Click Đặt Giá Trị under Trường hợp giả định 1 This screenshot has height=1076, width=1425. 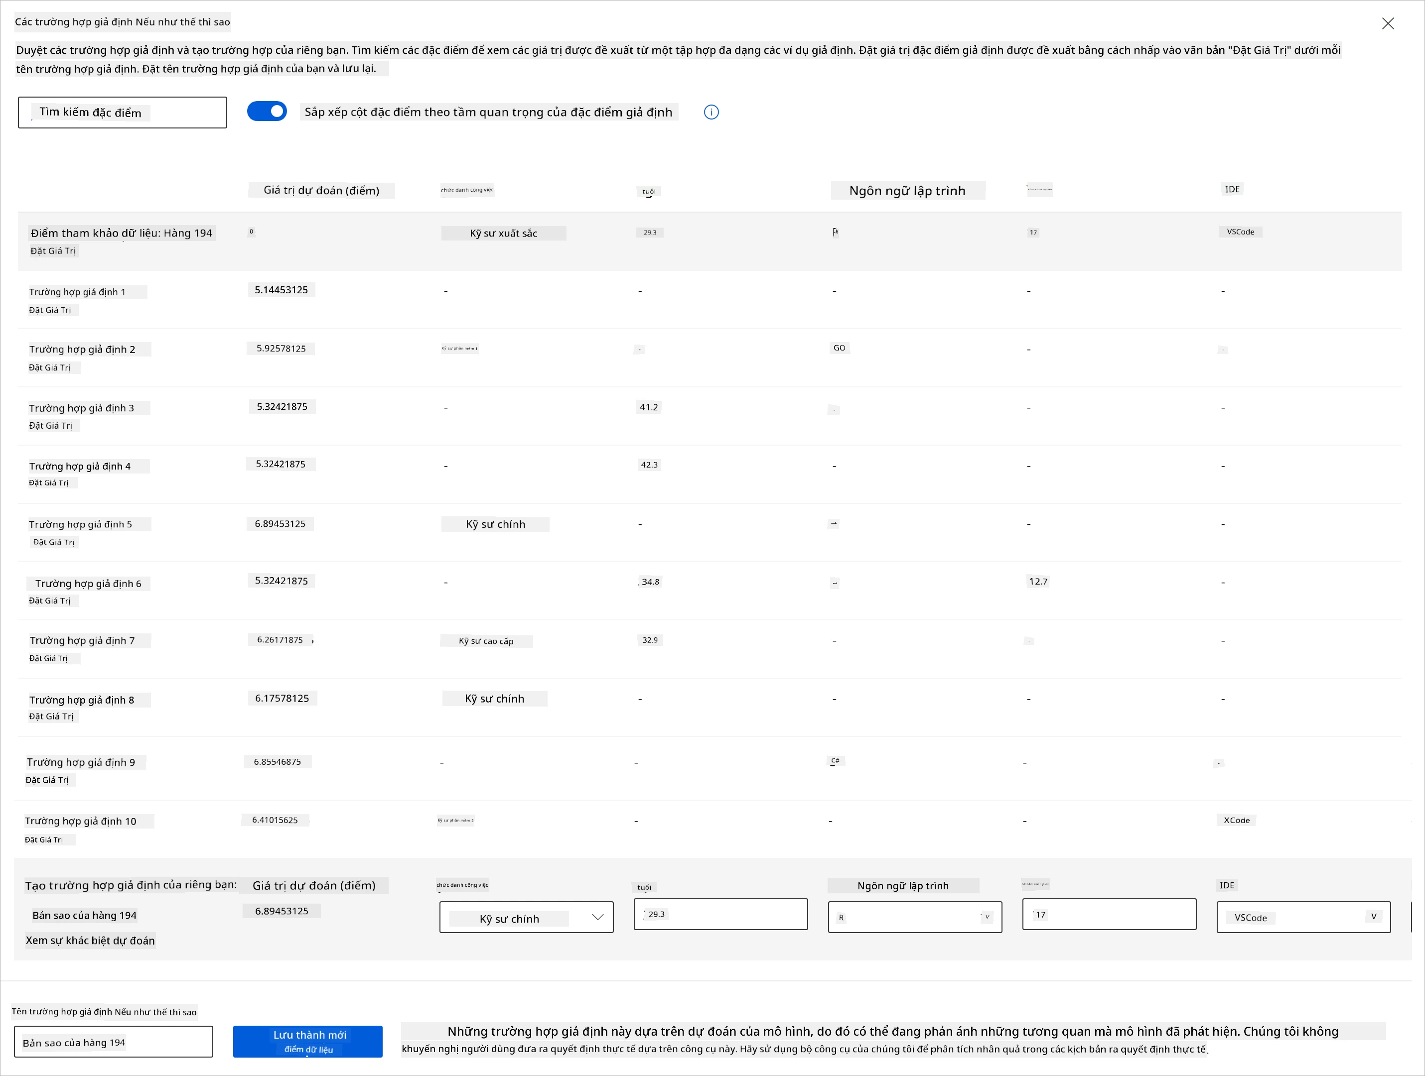coord(50,310)
